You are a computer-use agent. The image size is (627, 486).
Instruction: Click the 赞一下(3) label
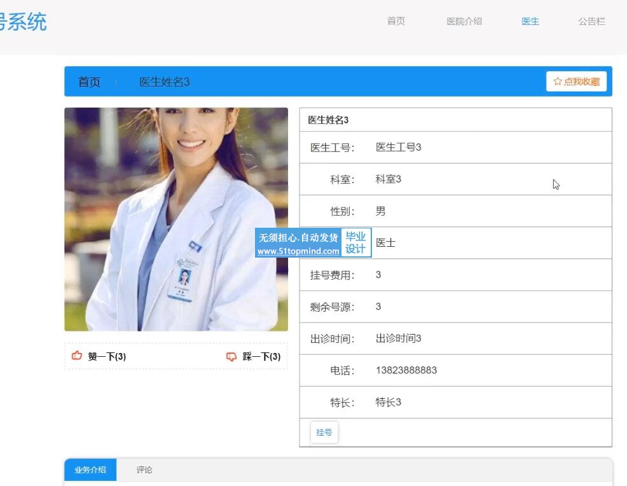(107, 356)
